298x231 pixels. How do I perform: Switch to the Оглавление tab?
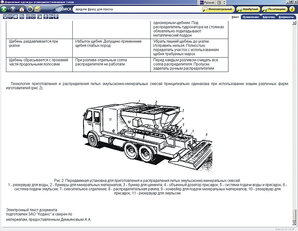[x=250, y=17]
